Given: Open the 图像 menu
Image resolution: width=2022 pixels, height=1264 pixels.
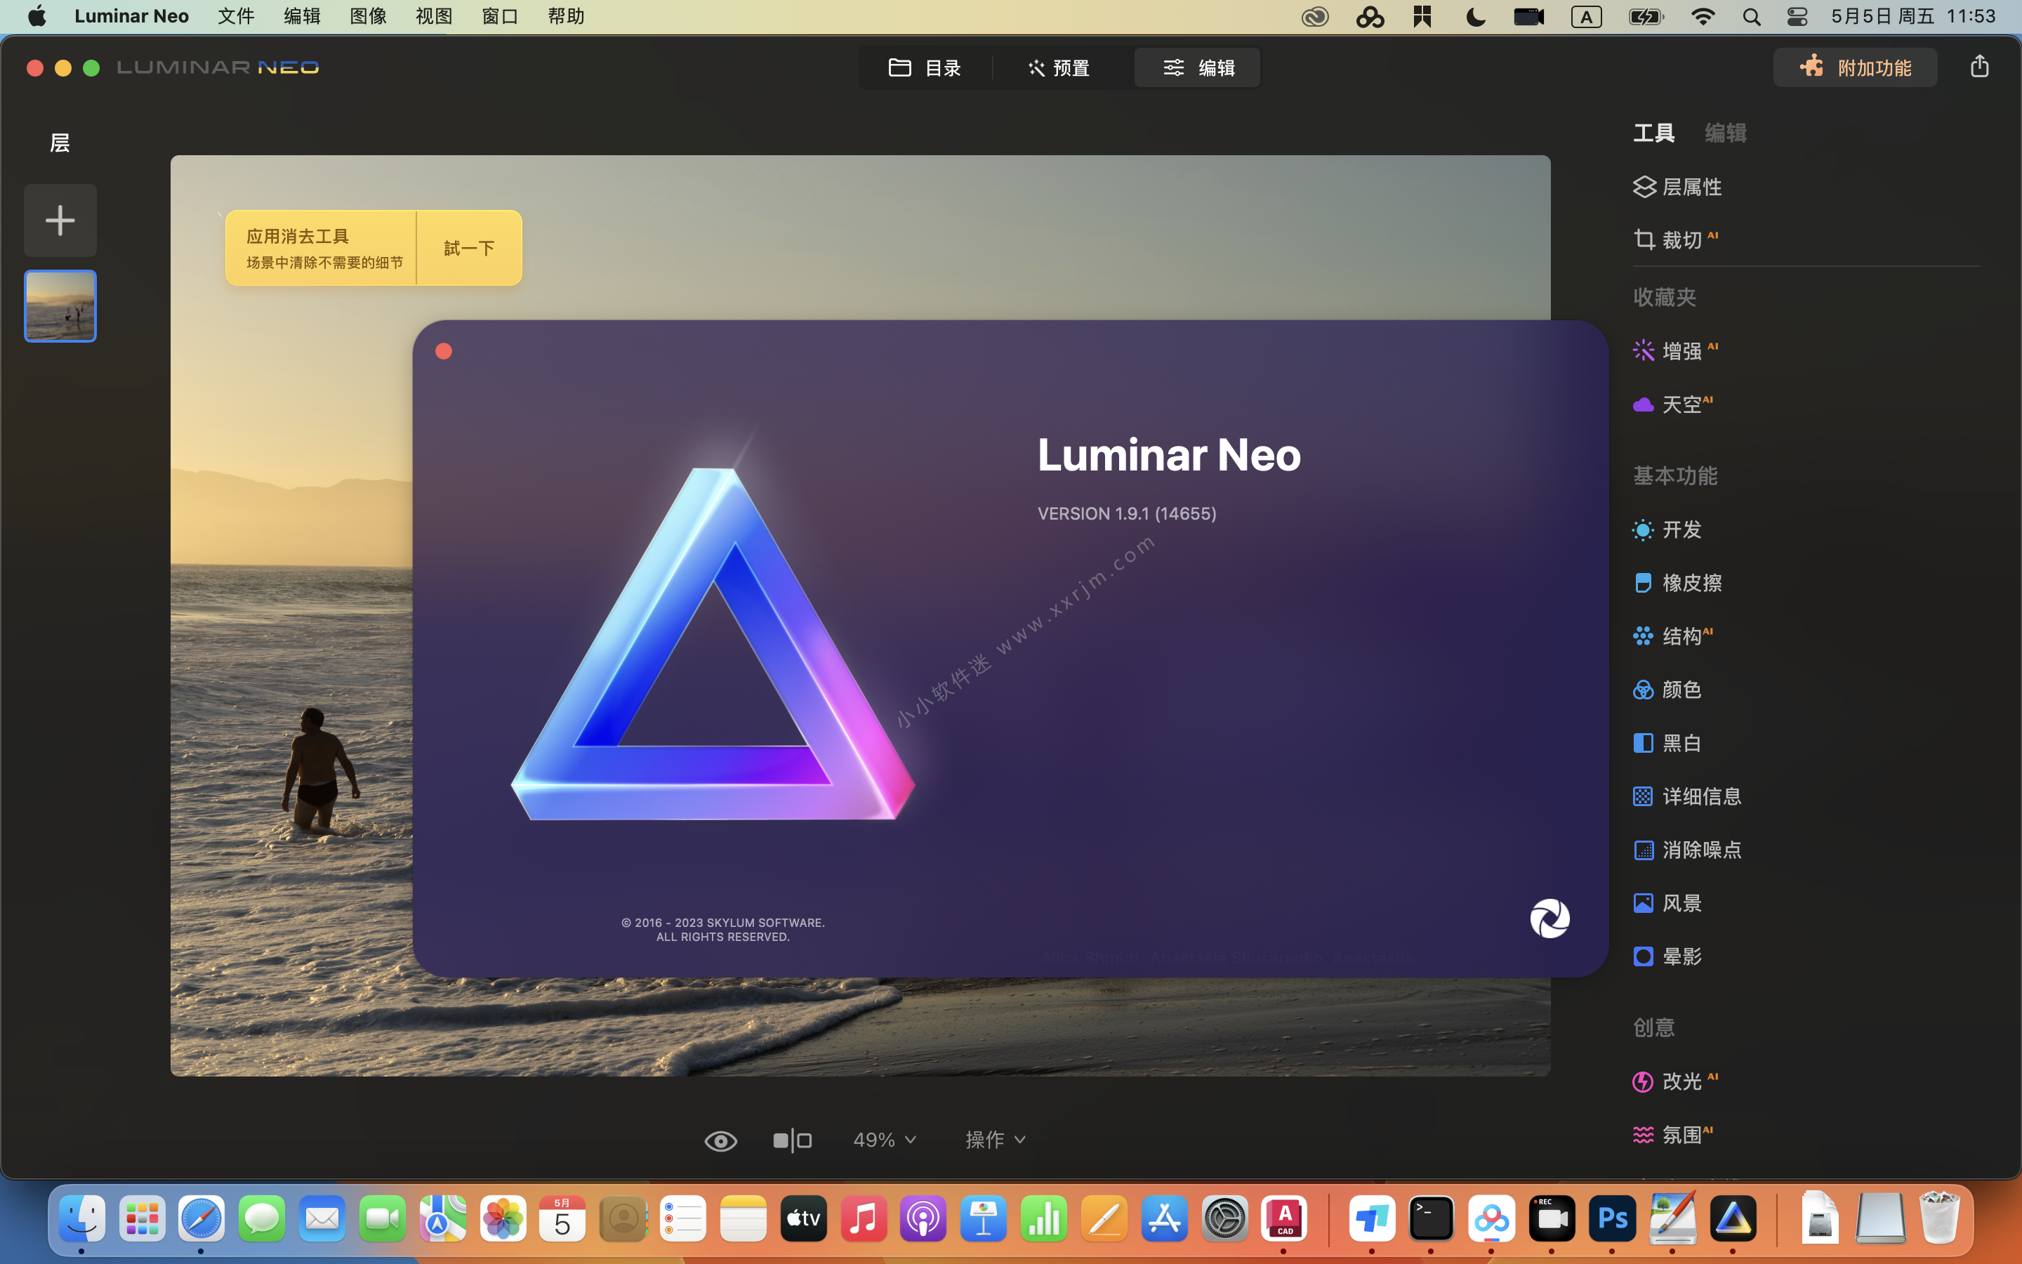Looking at the screenshot, I should click(368, 17).
